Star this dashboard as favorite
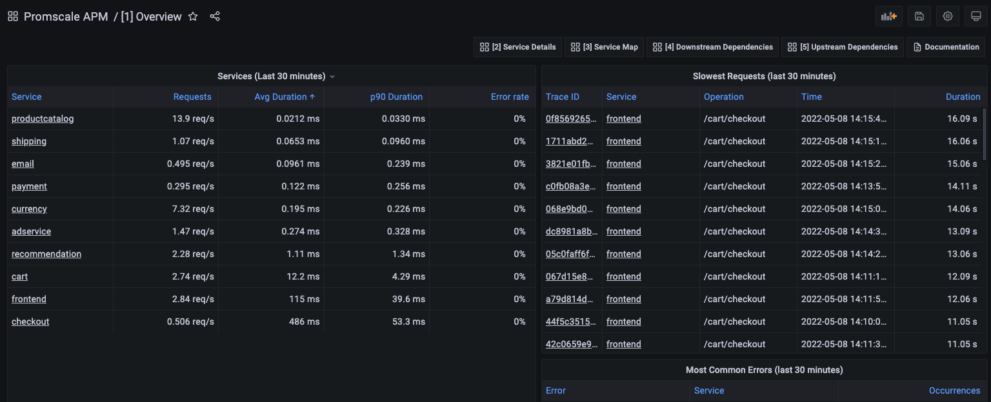 (193, 17)
